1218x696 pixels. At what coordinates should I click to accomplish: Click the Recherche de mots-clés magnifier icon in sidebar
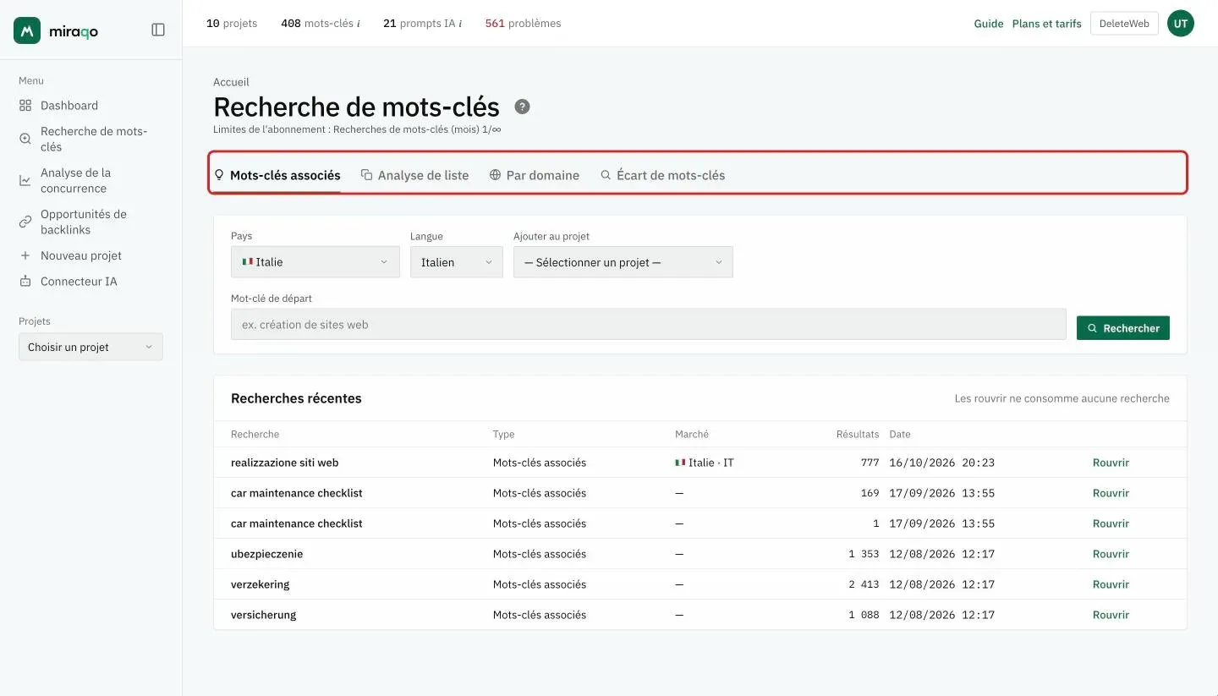pos(25,139)
